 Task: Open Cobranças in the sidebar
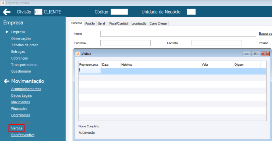pyautogui.click(x=19, y=58)
